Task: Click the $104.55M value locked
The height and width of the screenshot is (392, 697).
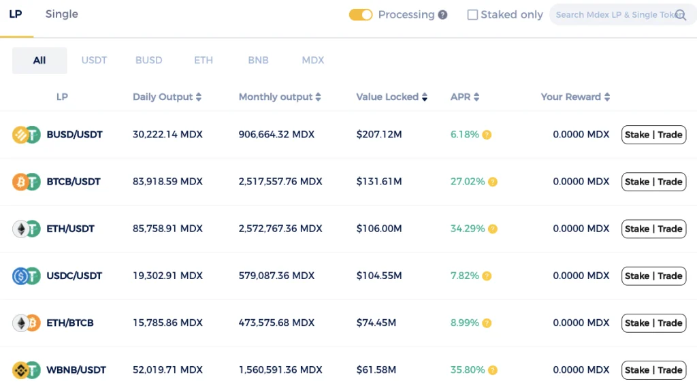Action: point(379,276)
